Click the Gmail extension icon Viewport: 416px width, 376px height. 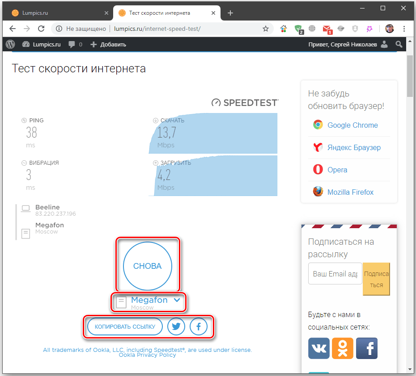click(327, 29)
